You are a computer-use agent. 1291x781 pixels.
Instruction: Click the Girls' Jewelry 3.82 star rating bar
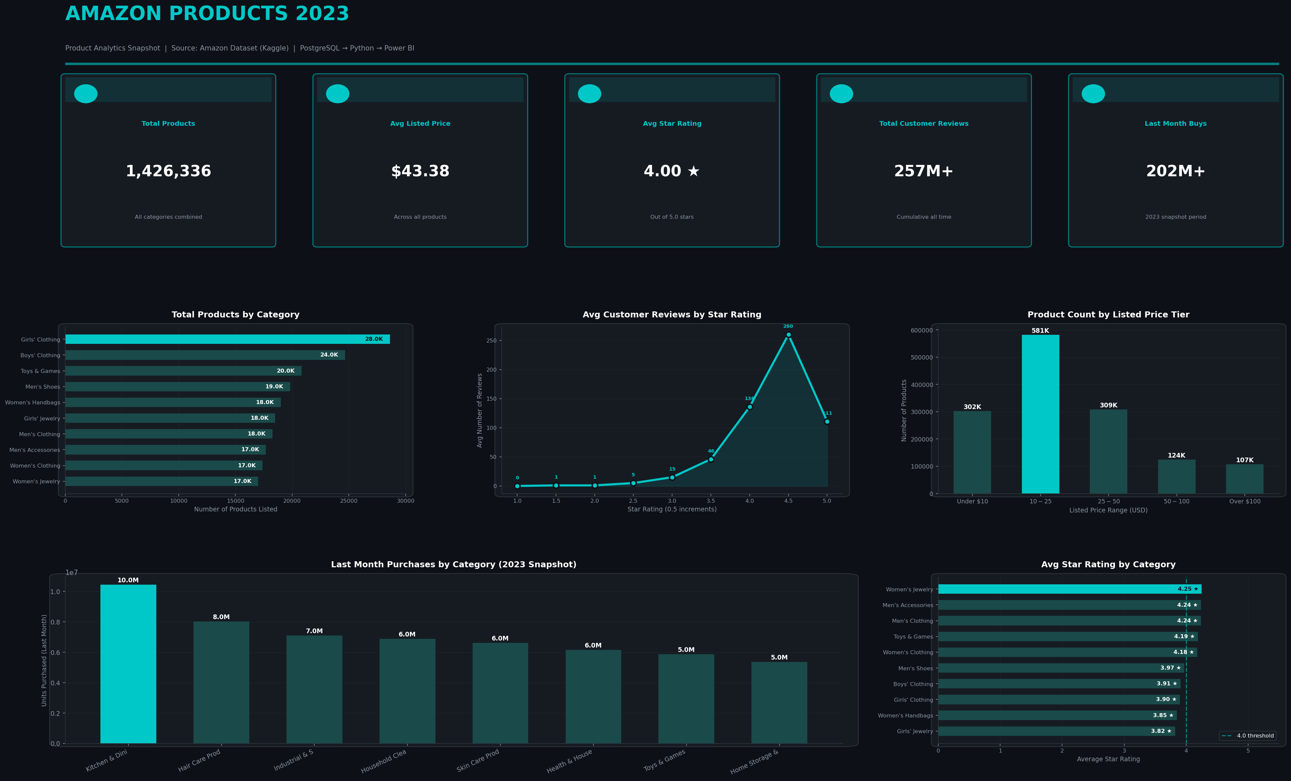[x=1057, y=731]
